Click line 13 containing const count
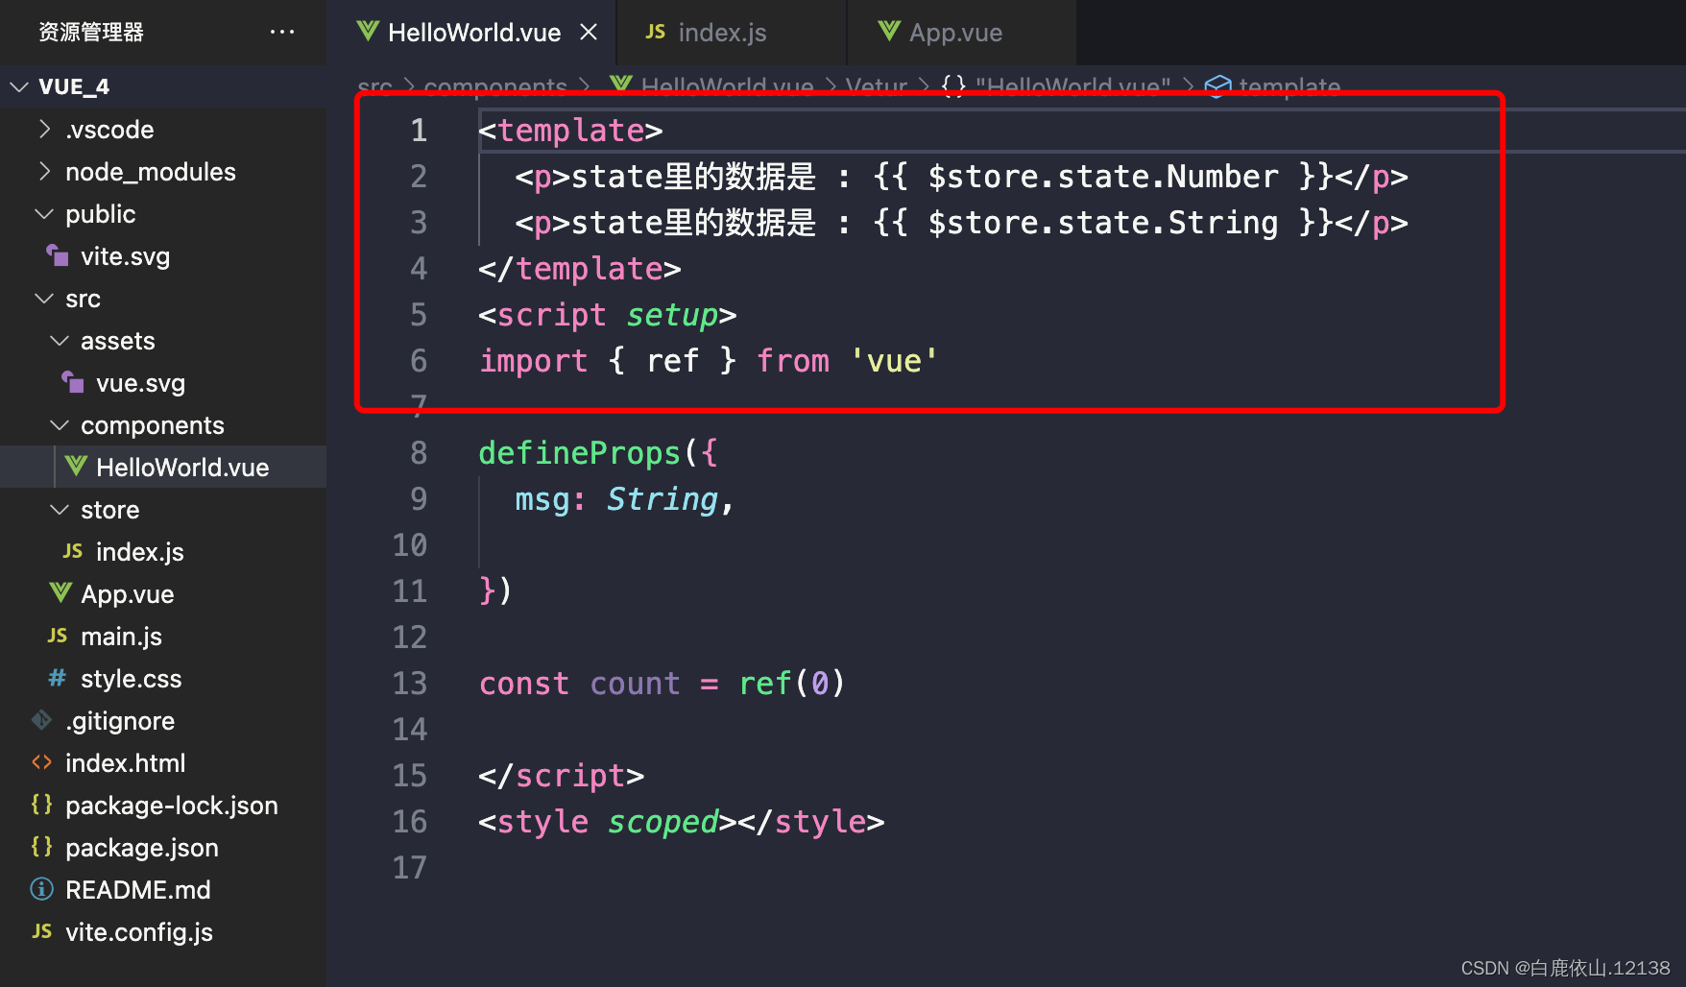 click(x=662, y=683)
